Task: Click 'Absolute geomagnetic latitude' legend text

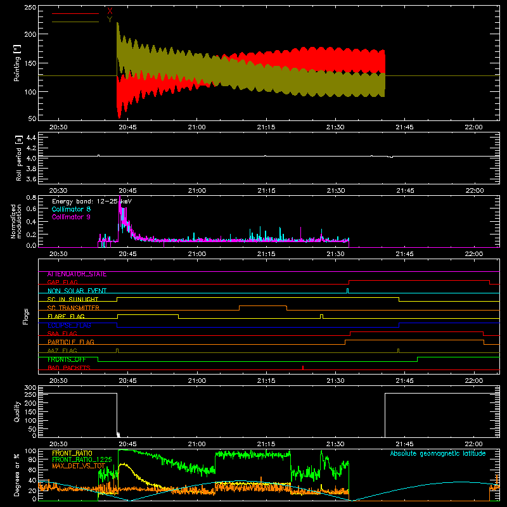Action: 438,453
